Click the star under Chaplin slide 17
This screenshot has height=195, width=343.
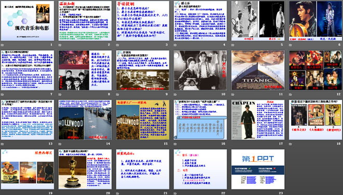click(x=233, y=144)
